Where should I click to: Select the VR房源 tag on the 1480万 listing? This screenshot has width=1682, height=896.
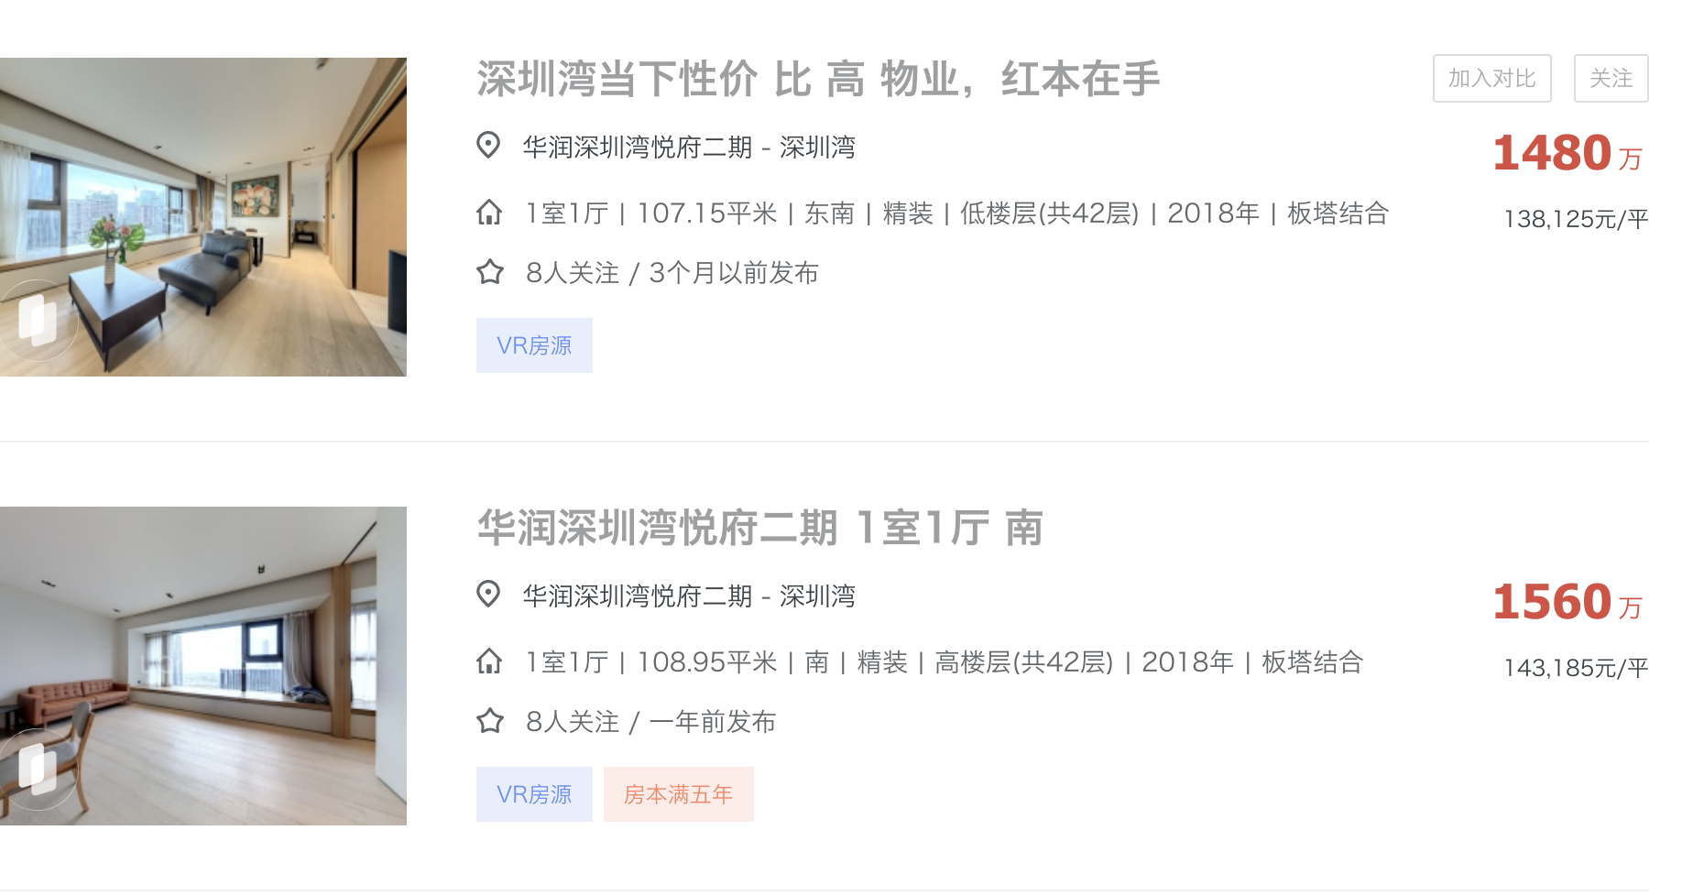[534, 345]
